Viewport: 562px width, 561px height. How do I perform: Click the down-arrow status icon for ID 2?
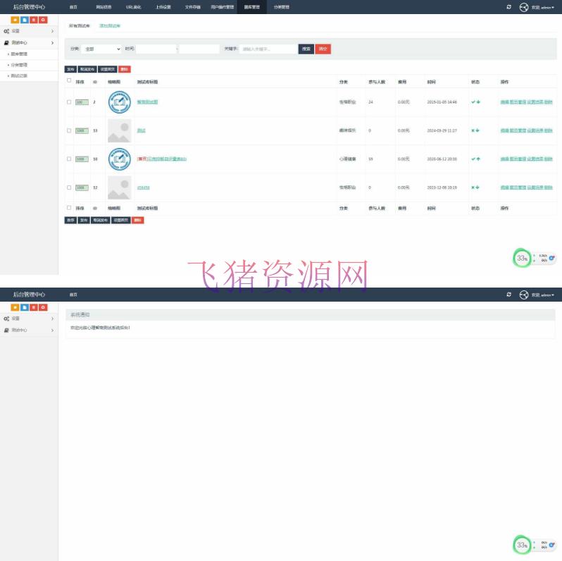click(x=478, y=102)
